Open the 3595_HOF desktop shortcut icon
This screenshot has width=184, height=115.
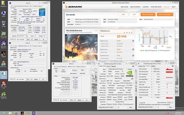[x=4, y=63]
